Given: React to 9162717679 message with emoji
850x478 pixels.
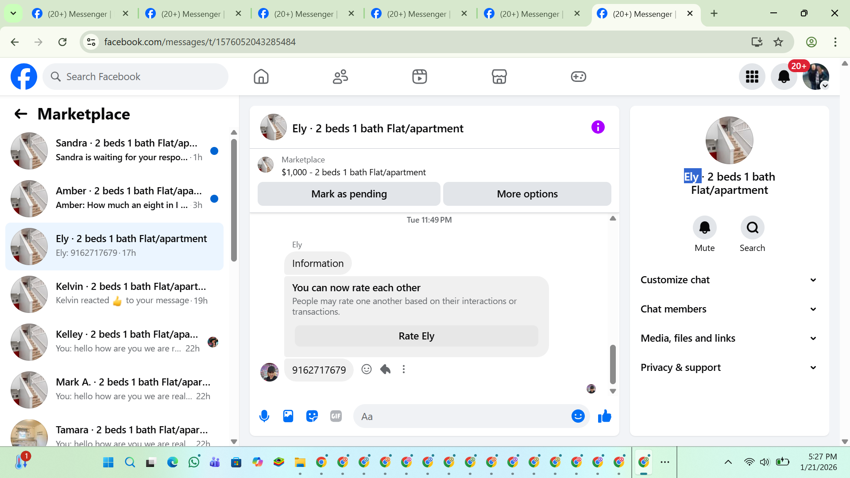Looking at the screenshot, I should [x=366, y=369].
